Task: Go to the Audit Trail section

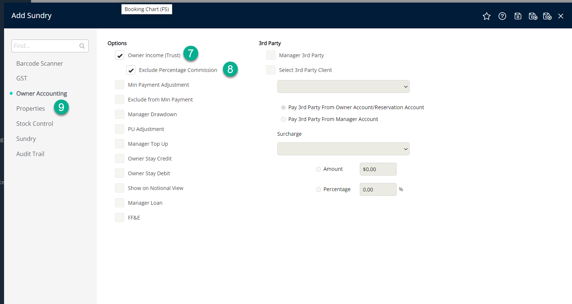Action: [30, 154]
